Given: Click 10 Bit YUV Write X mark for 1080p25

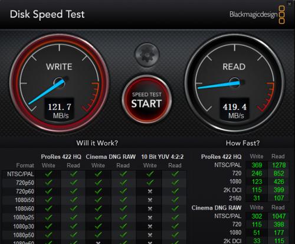Looking at the screenshot, I should tap(150, 217).
